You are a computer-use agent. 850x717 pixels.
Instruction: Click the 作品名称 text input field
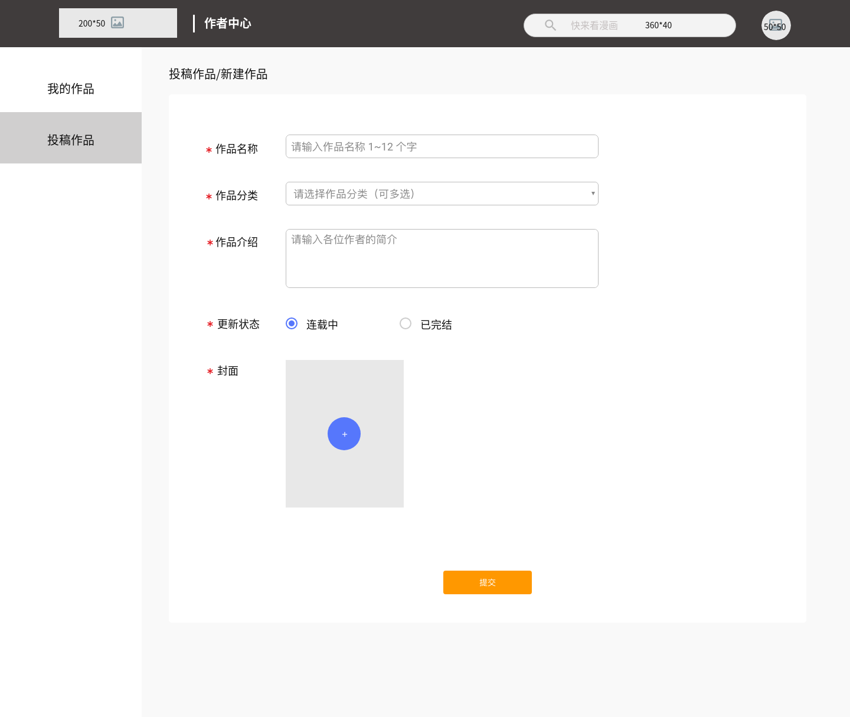coord(442,146)
